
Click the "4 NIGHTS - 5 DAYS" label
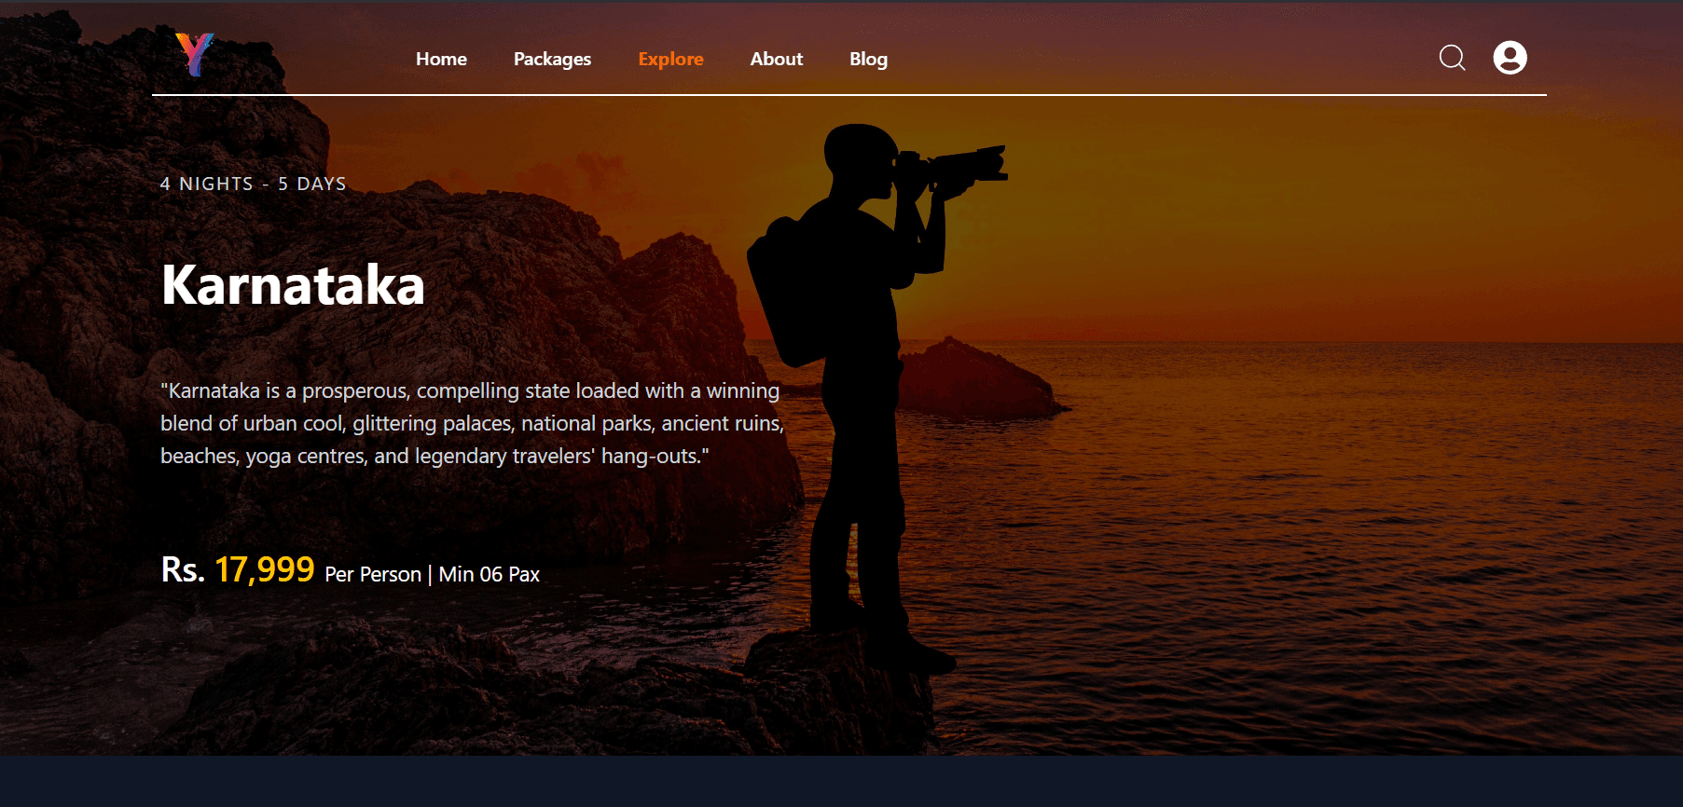[x=253, y=184]
